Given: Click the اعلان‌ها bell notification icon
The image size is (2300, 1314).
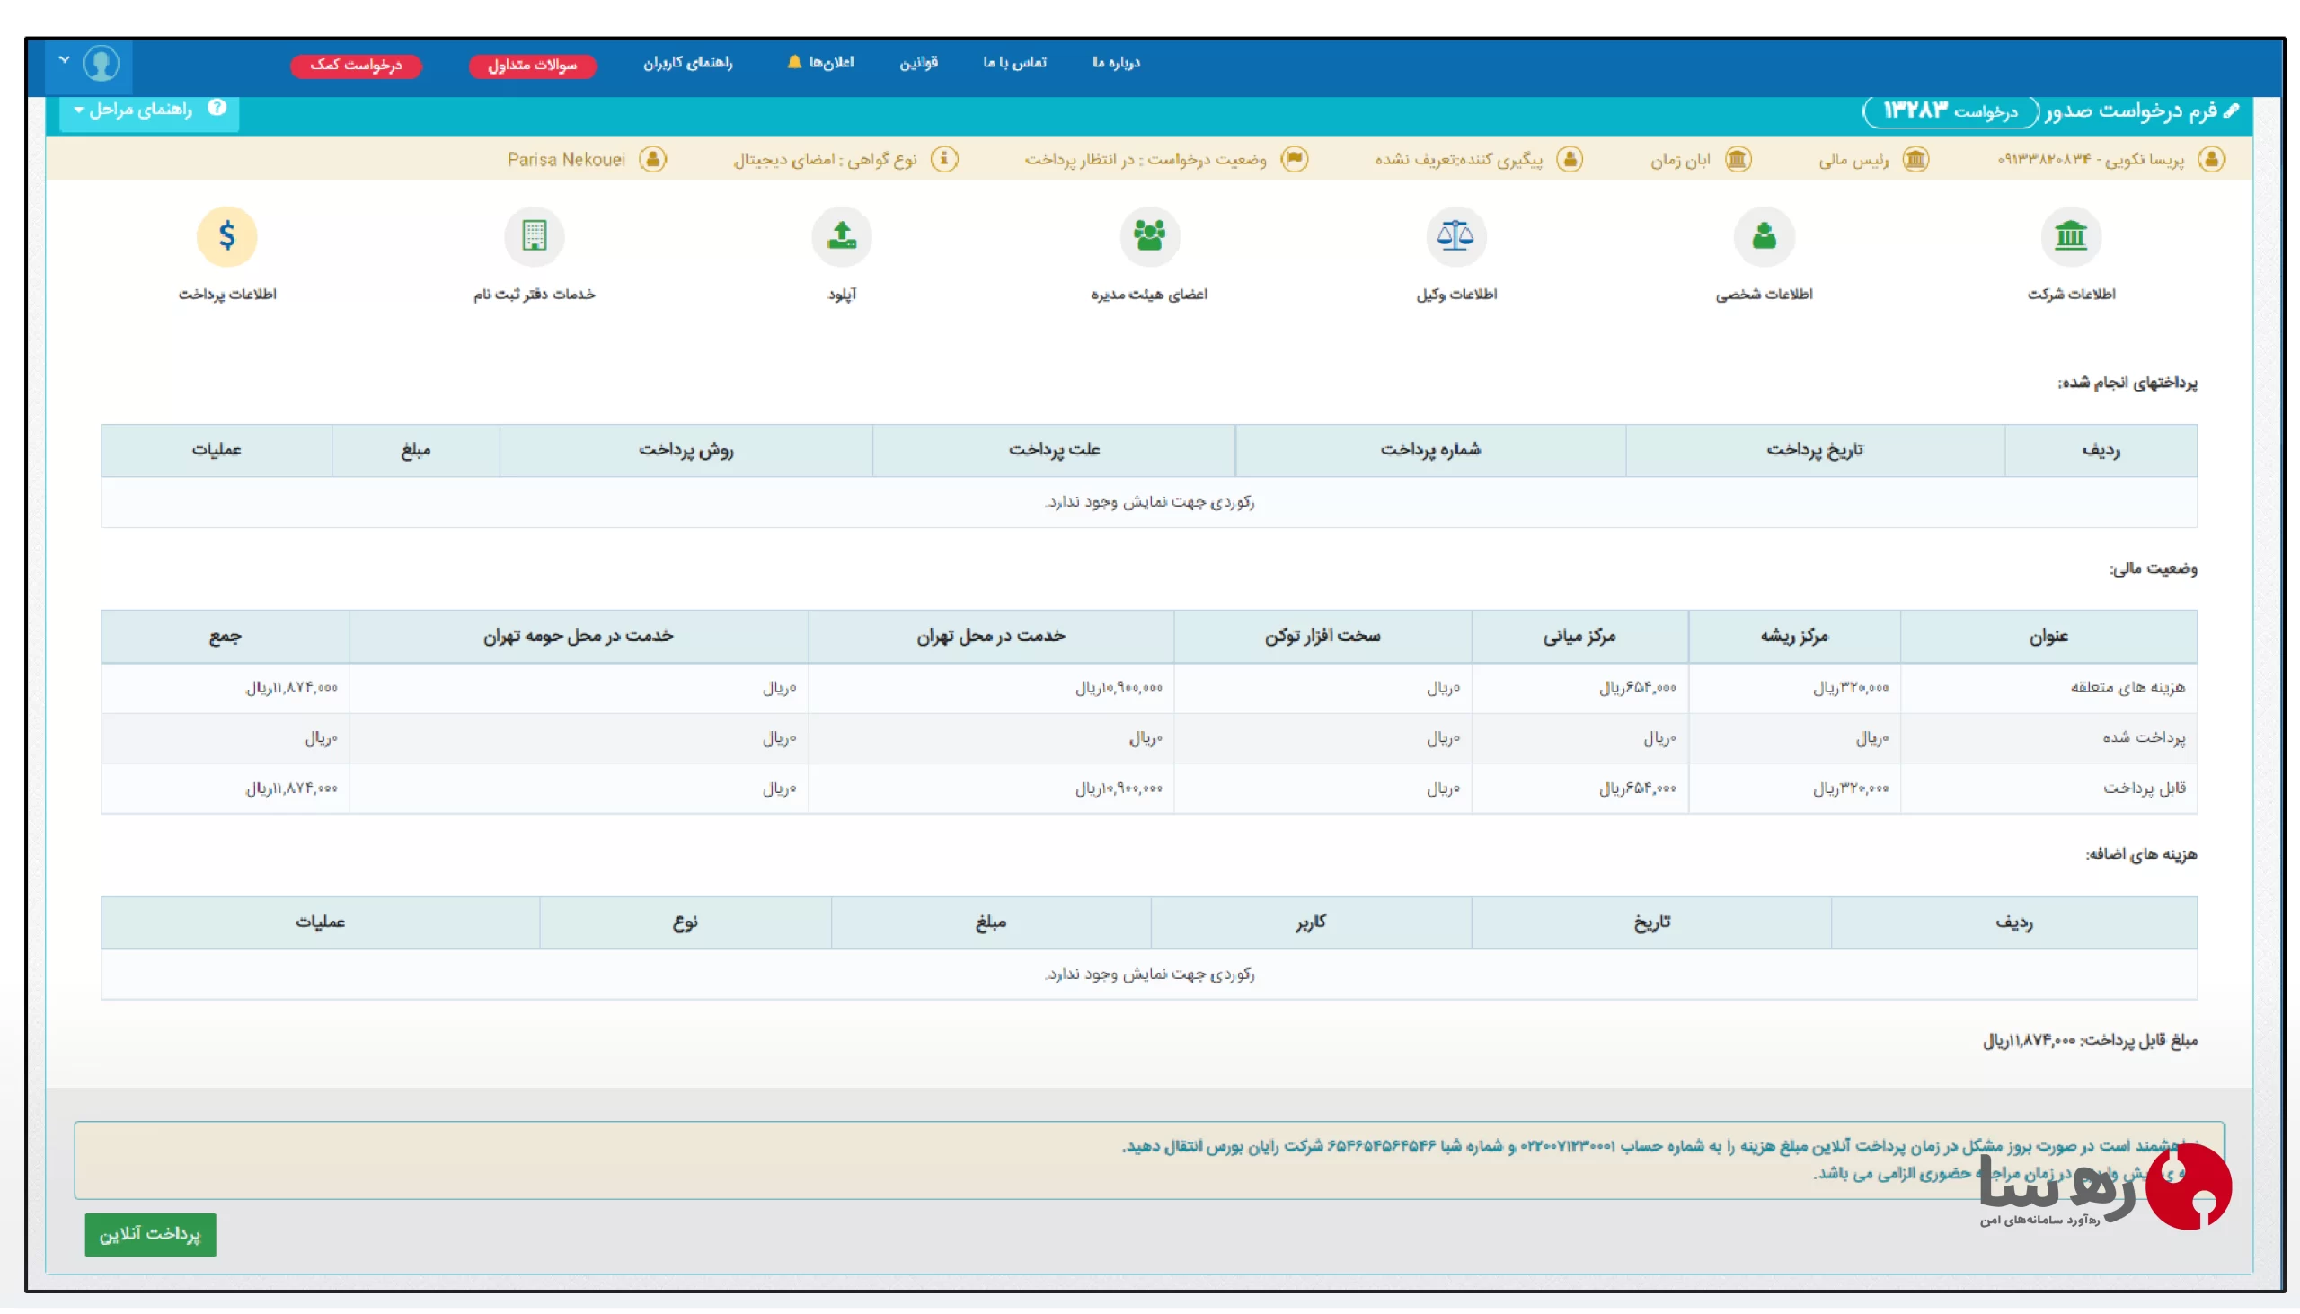Looking at the screenshot, I should pos(793,62).
